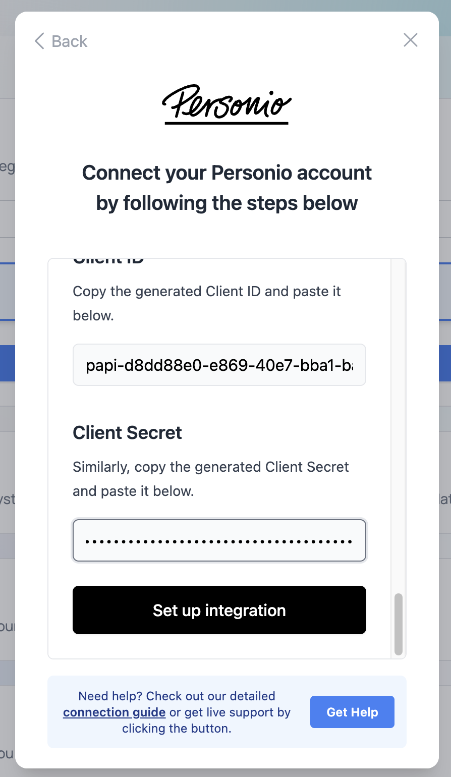Click the partially hidden Client ID heading
This screenshot has height=777, width=451.
[108, 261]
